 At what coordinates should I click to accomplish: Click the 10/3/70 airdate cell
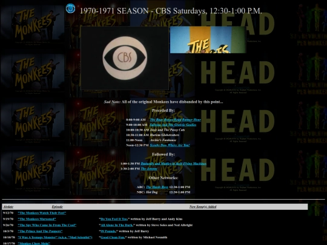[x=8, y=231]
